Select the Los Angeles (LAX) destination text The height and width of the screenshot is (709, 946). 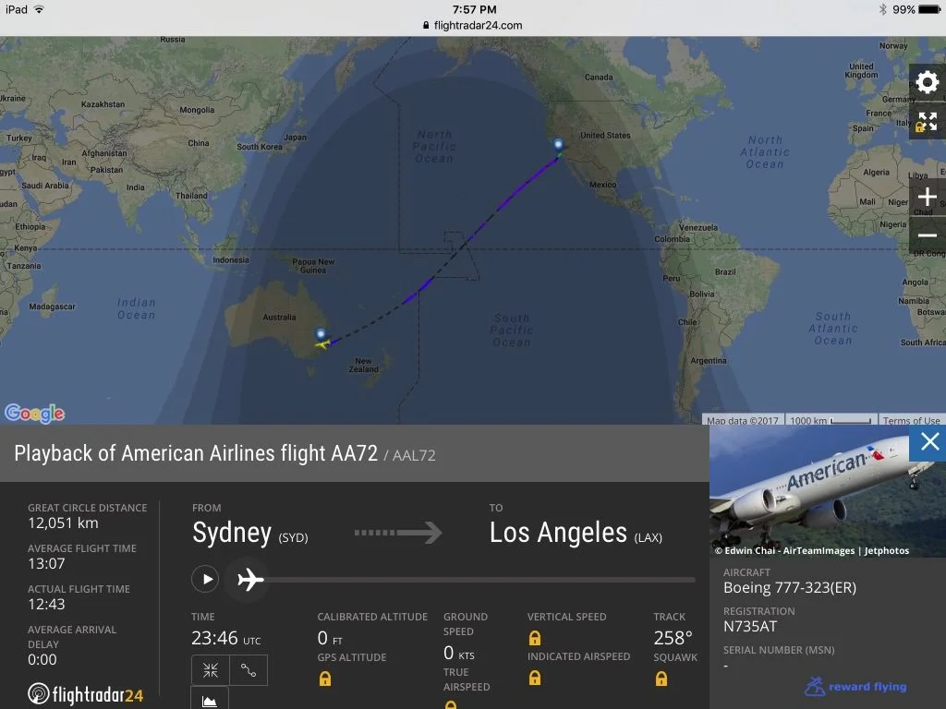(x=576, y=534)
